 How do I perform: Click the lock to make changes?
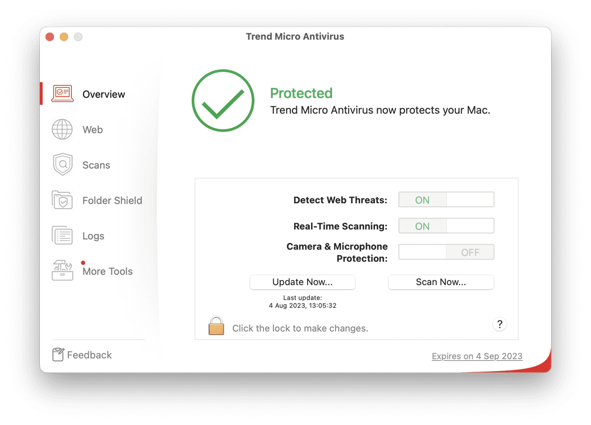click(215, 326)
